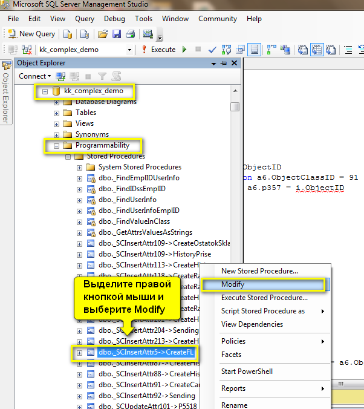This screenshot has width=364, height=409.
Task: Select dbo._FindEmplIDUserInfo in the tree
Action: click(139, 178)
